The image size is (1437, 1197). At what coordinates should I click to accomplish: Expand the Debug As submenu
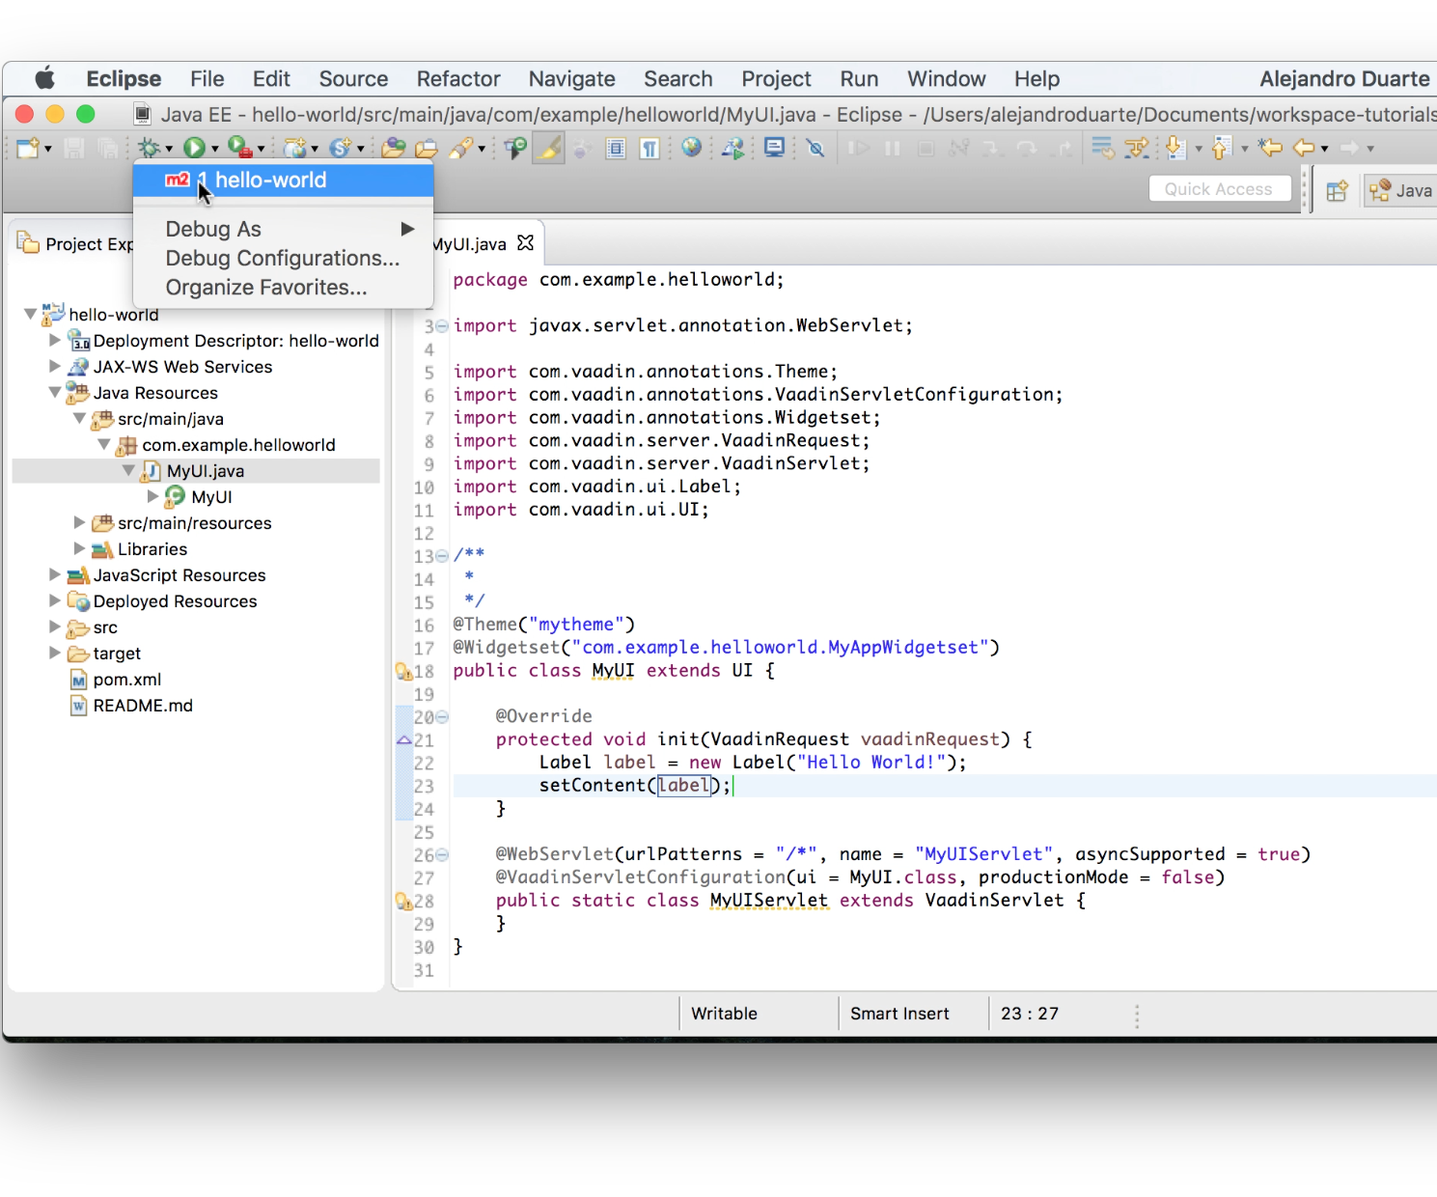(214, 229)
